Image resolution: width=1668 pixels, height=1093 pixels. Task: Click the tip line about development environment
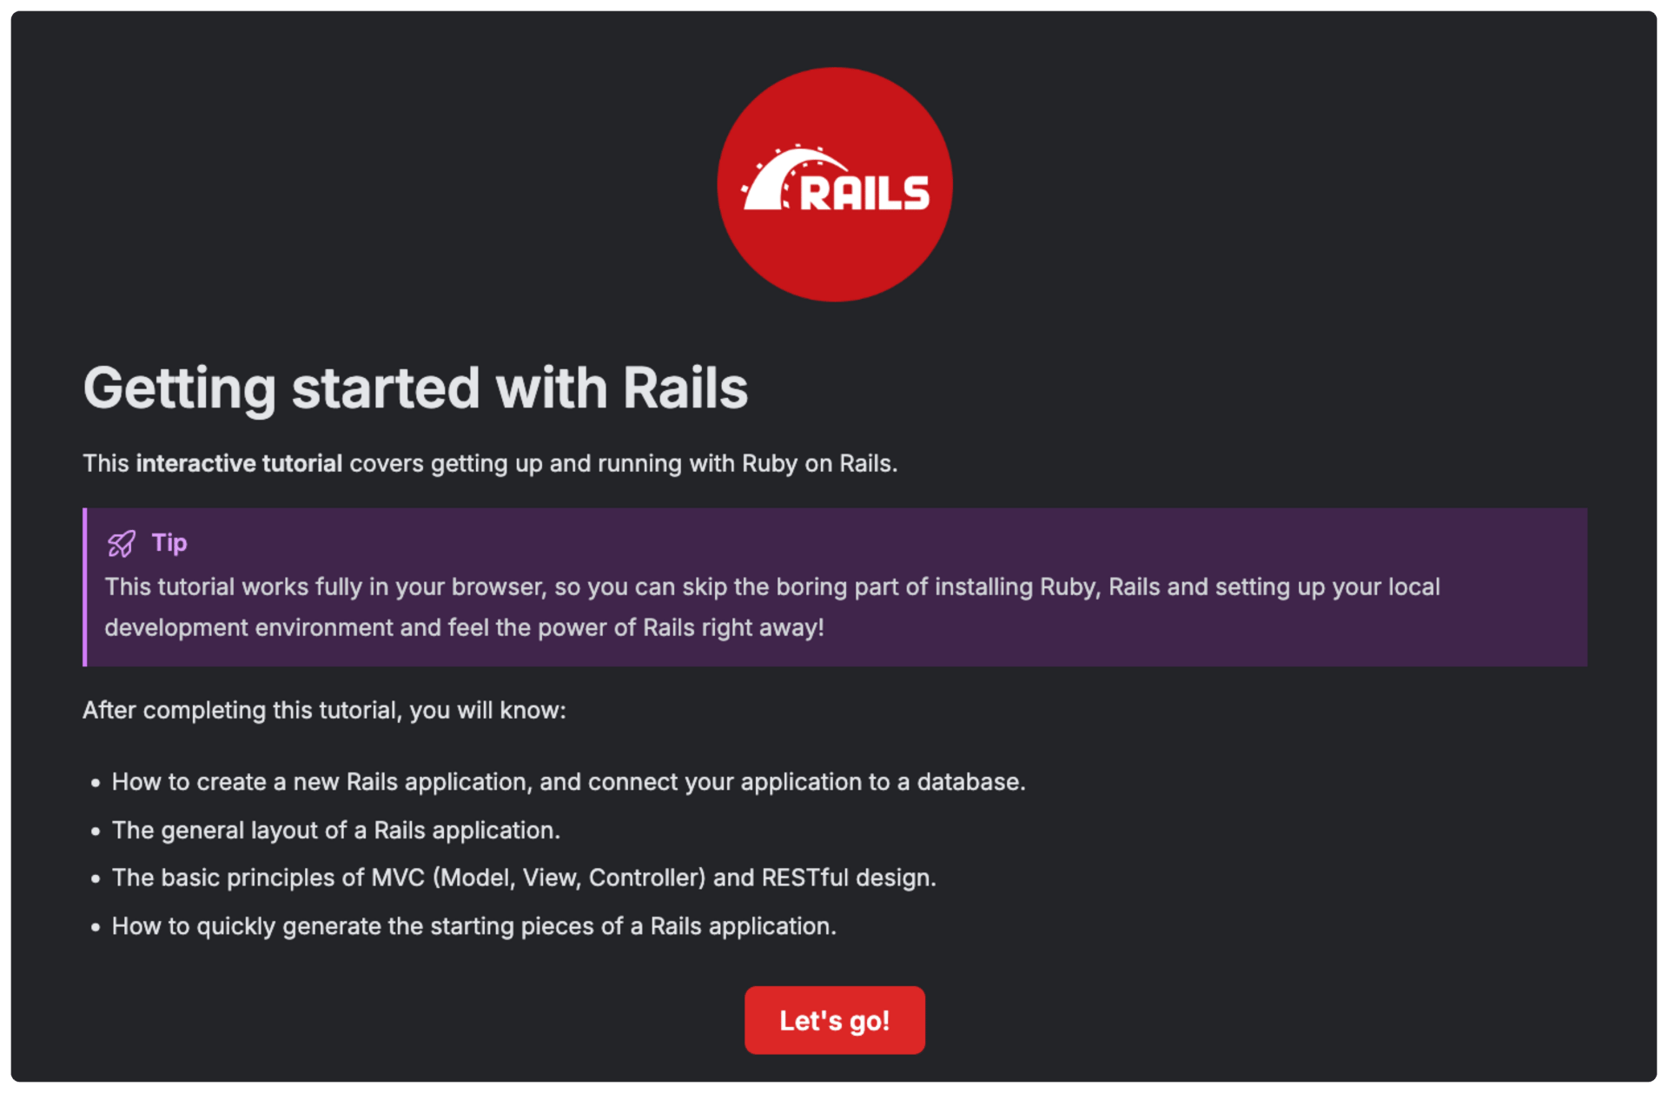[x=464, y=627]
